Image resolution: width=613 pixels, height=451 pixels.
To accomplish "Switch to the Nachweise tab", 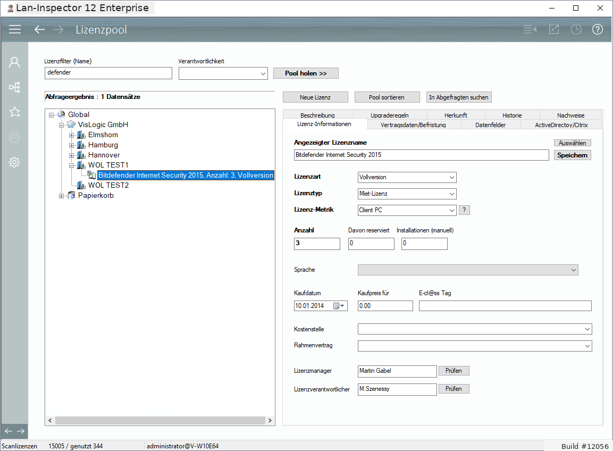I will [x=571, y=115].
